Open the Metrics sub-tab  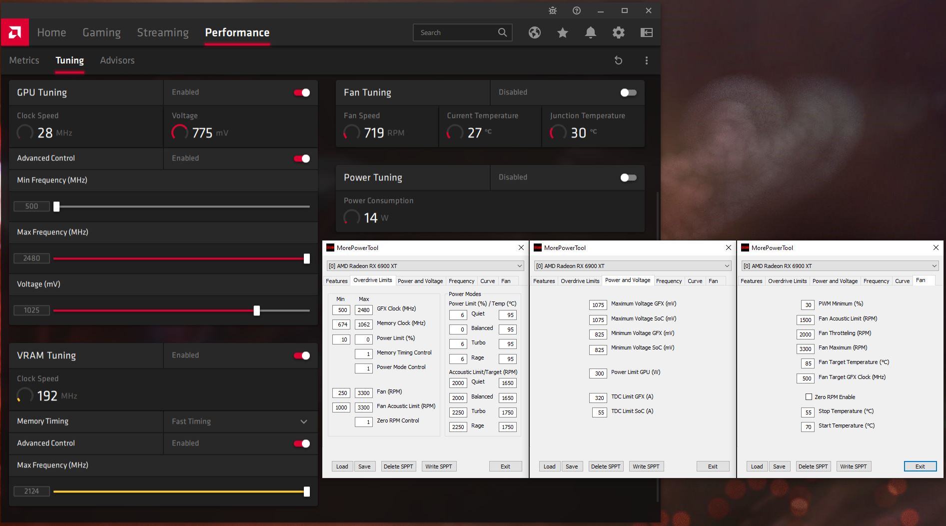[x=24, y=60]
